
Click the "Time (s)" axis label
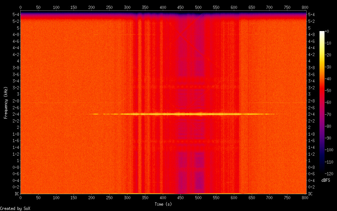click(x=163, y=204)
